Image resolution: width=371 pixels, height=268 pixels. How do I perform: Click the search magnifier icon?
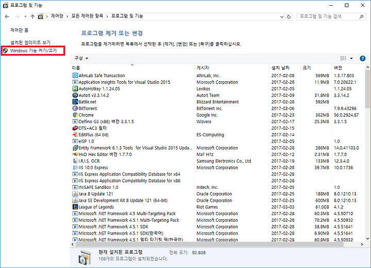[361, 16]
